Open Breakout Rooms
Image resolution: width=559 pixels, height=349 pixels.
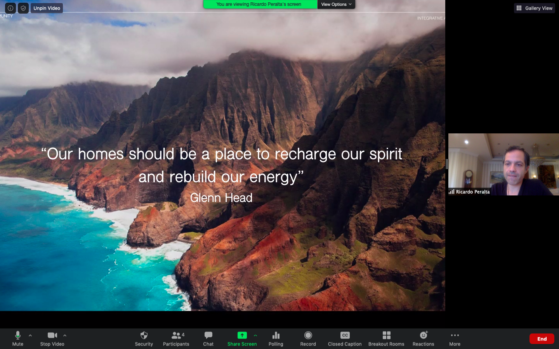386,339
